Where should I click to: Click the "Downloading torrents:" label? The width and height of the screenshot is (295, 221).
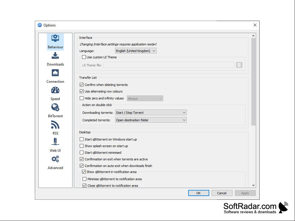click(98, 113)
